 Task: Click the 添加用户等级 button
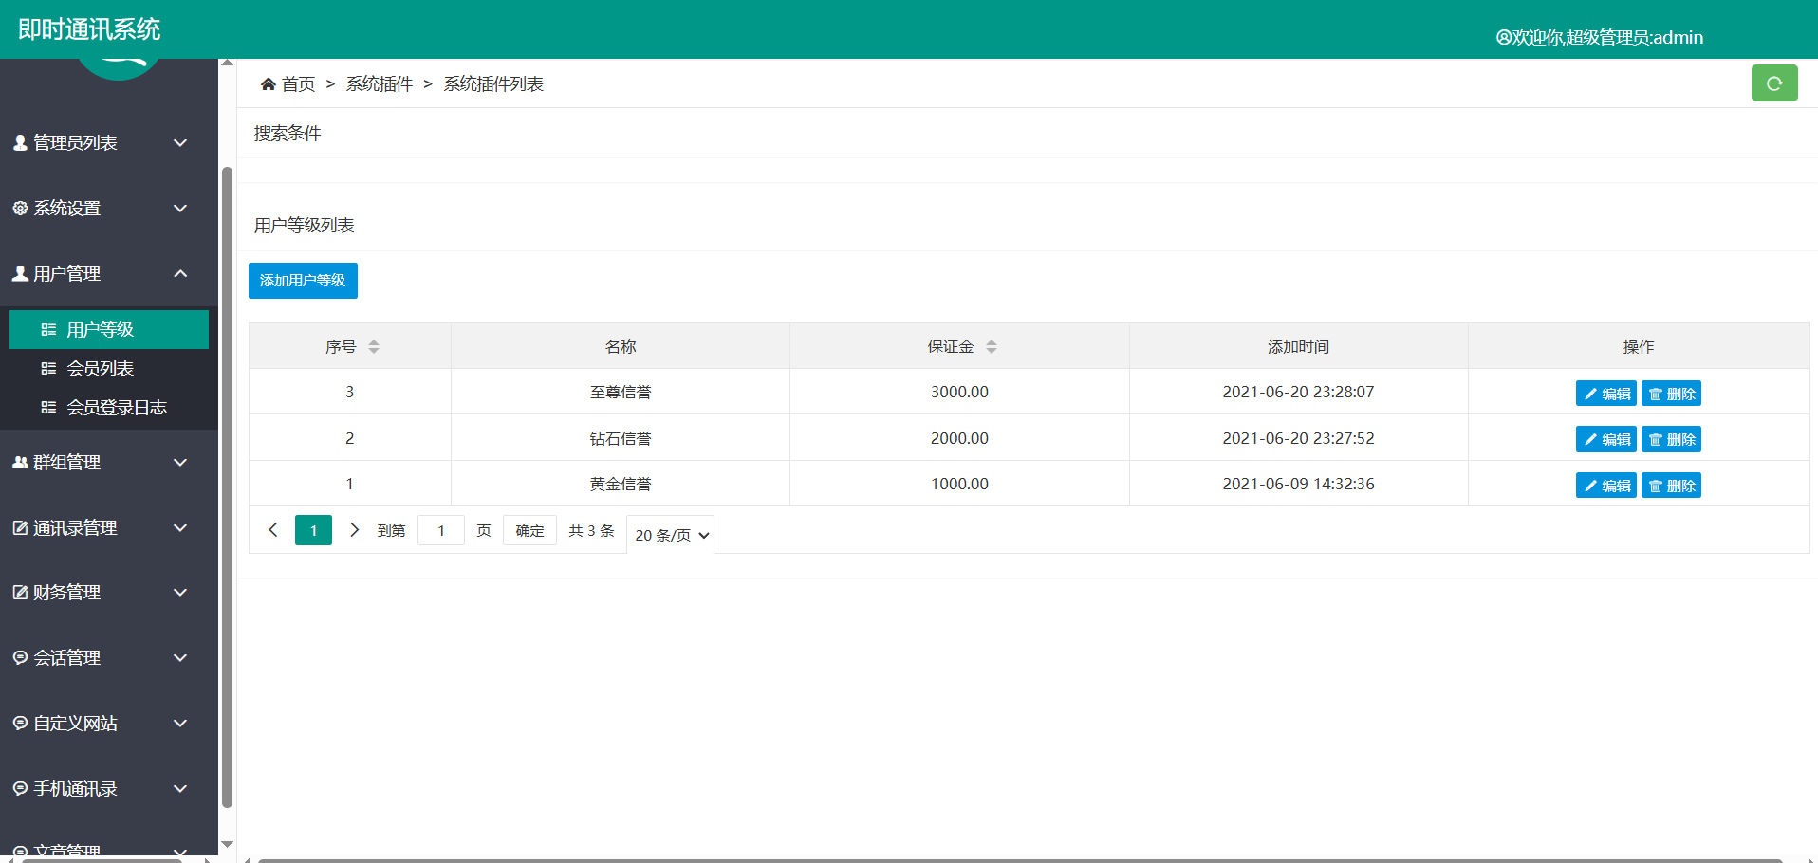click(x=303, y=281)
